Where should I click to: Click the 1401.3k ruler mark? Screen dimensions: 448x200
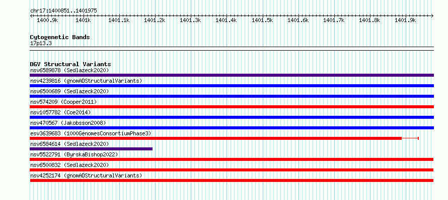(191, 21)
